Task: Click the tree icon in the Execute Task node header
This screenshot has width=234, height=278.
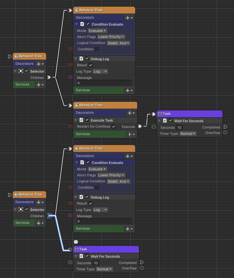Action: point(77,105)
